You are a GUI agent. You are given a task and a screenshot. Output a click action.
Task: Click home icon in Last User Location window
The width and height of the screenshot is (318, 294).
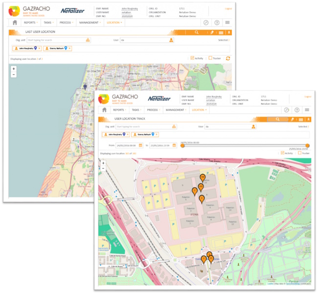coord(15,23)
